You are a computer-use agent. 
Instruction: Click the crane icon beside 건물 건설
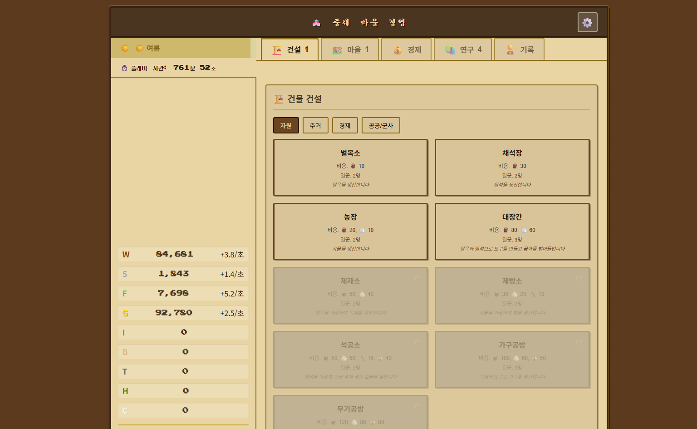tap(279, 99)
